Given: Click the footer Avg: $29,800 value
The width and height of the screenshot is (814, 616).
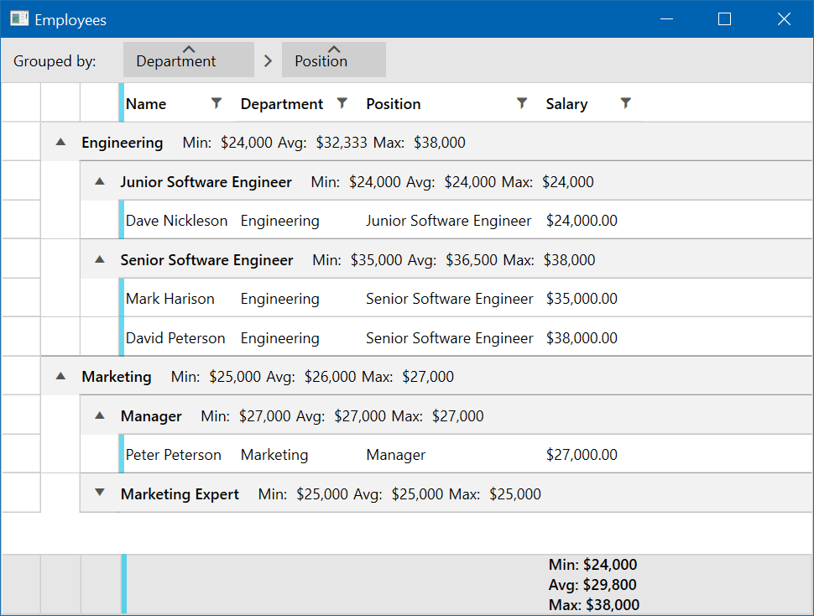Looking at the screenshot, I should pyautogui.click(x=592, y=584).
